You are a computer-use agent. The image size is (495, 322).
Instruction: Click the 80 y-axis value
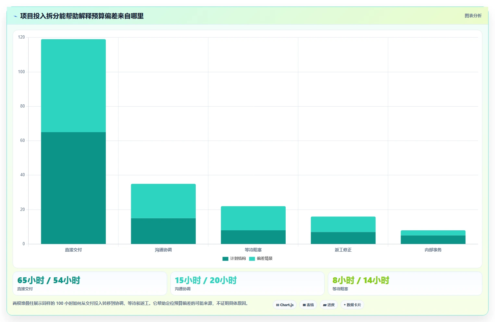point(22,106)
